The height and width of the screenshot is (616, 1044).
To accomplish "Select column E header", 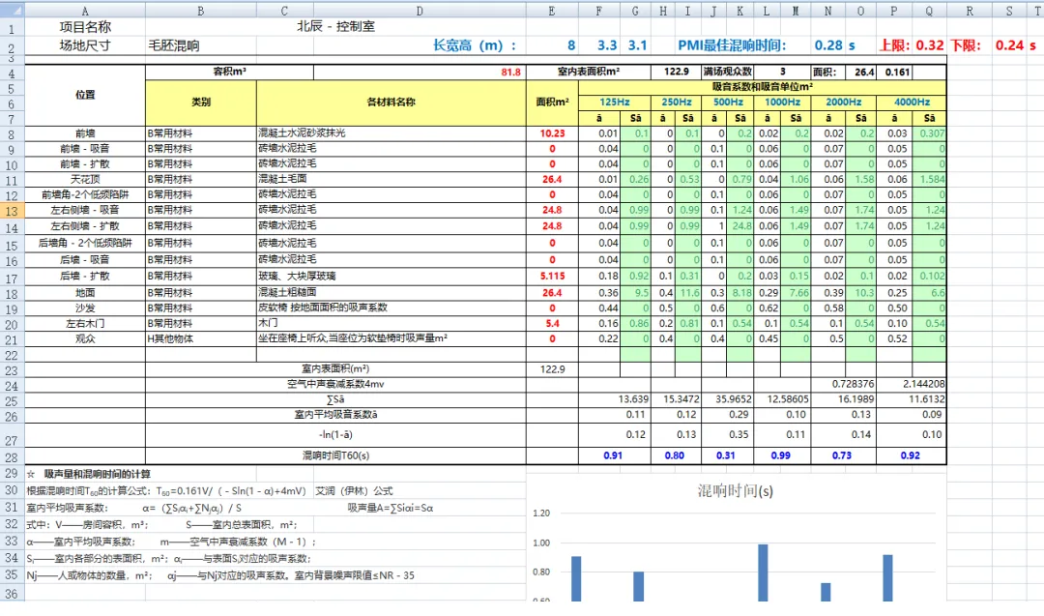I will (x=551, y=11).
